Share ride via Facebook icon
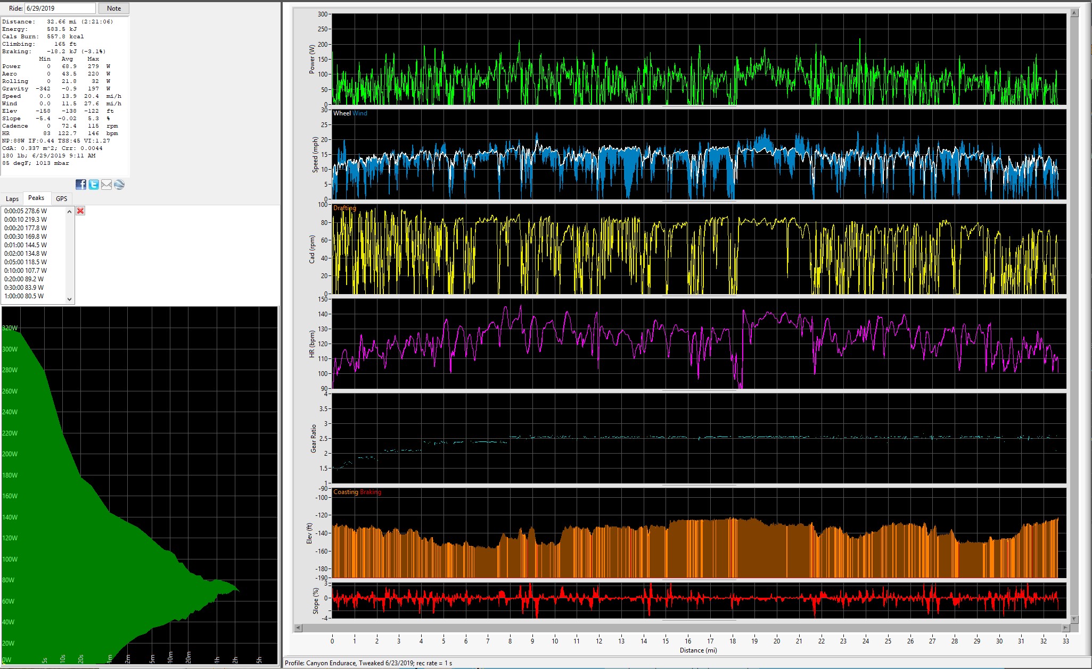 tap(81, 185)
